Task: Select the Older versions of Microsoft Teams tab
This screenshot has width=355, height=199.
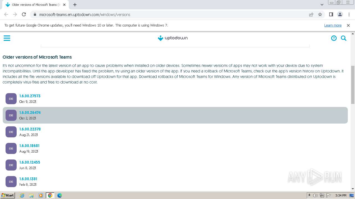Action: 36,5
